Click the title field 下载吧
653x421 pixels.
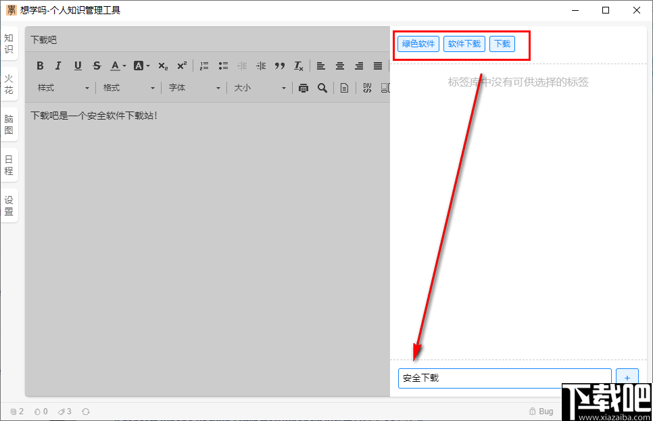208,40
